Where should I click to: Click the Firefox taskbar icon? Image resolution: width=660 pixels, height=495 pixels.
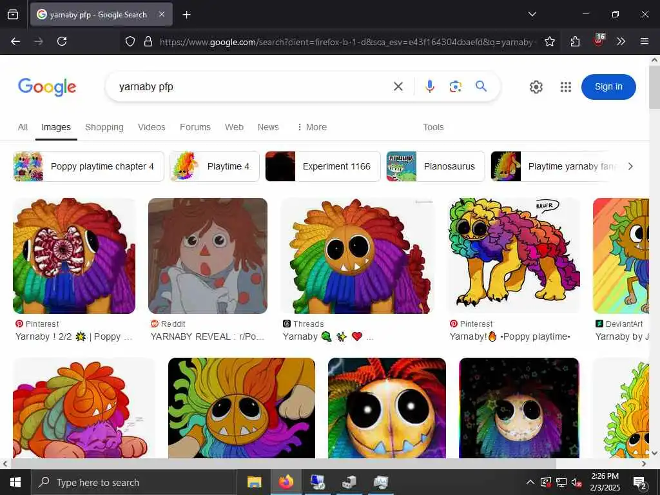point(286,482)
